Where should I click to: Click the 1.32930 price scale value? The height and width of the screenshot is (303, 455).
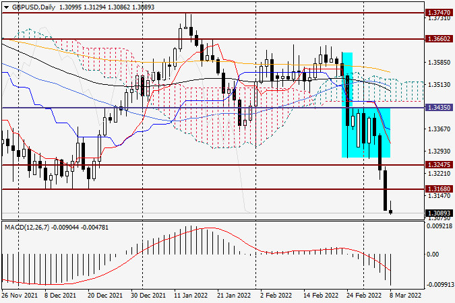click(439, 151)
